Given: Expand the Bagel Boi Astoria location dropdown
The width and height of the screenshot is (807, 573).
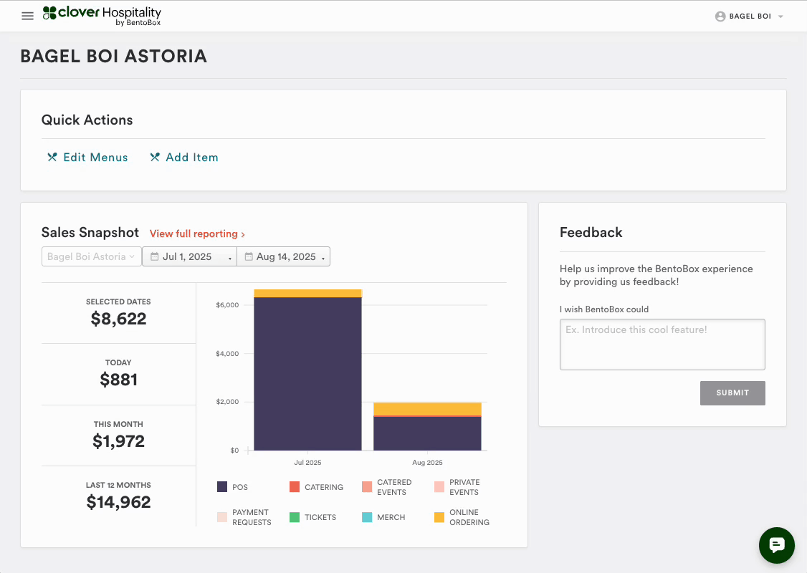Looking at the screenshot, I should point(91,256).
